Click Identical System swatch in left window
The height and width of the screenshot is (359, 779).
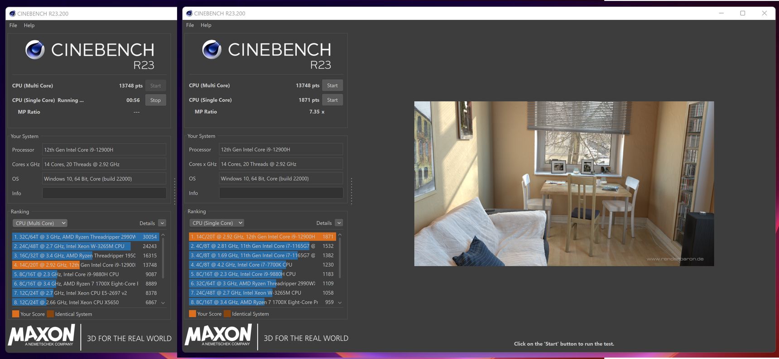click(50, 314)
